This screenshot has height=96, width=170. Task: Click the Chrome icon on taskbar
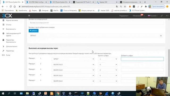(58, 93)
